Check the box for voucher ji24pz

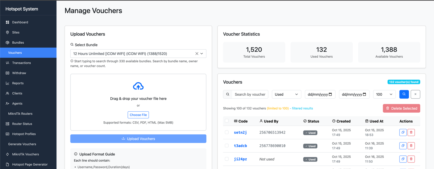pyautogui.click(x=227, y=159)
